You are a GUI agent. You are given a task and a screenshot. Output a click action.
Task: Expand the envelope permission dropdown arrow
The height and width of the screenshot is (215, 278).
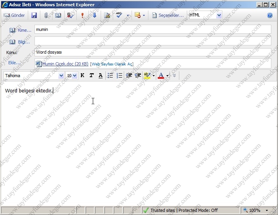coord(144,15)
